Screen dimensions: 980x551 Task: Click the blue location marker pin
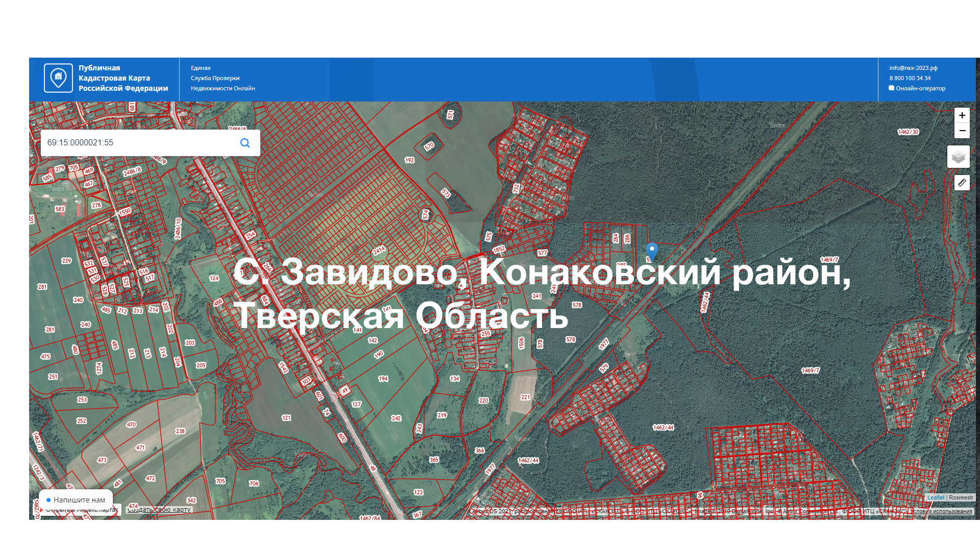tap(651, 251)
